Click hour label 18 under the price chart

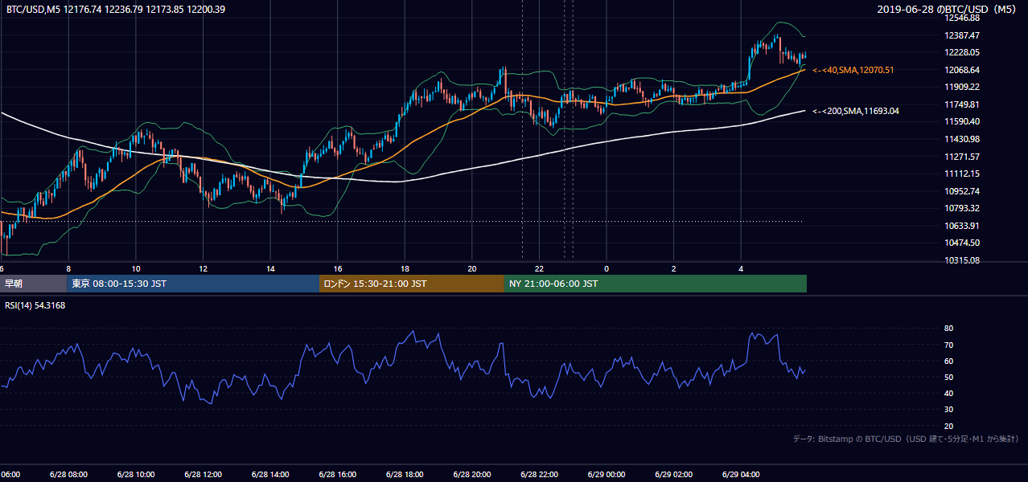(405, 269)
